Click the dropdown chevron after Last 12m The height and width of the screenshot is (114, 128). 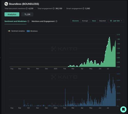click(x=122, y=21)
